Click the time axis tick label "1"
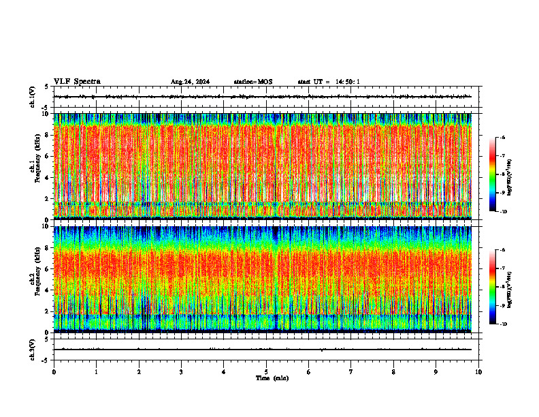The height and width of the screenshot is (417, 539). coord(96,372)
